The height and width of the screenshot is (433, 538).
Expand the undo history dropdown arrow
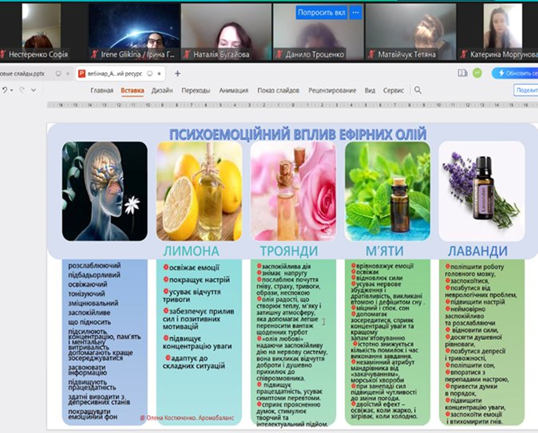coord(12,90)
